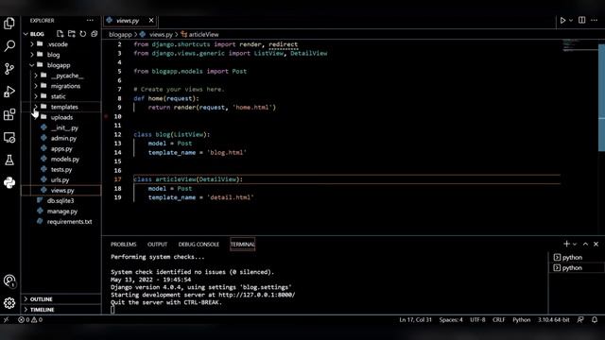The height and width of the screenshot is (340, 605).
Task: Split the editor right
Action: tap(582, 20)
